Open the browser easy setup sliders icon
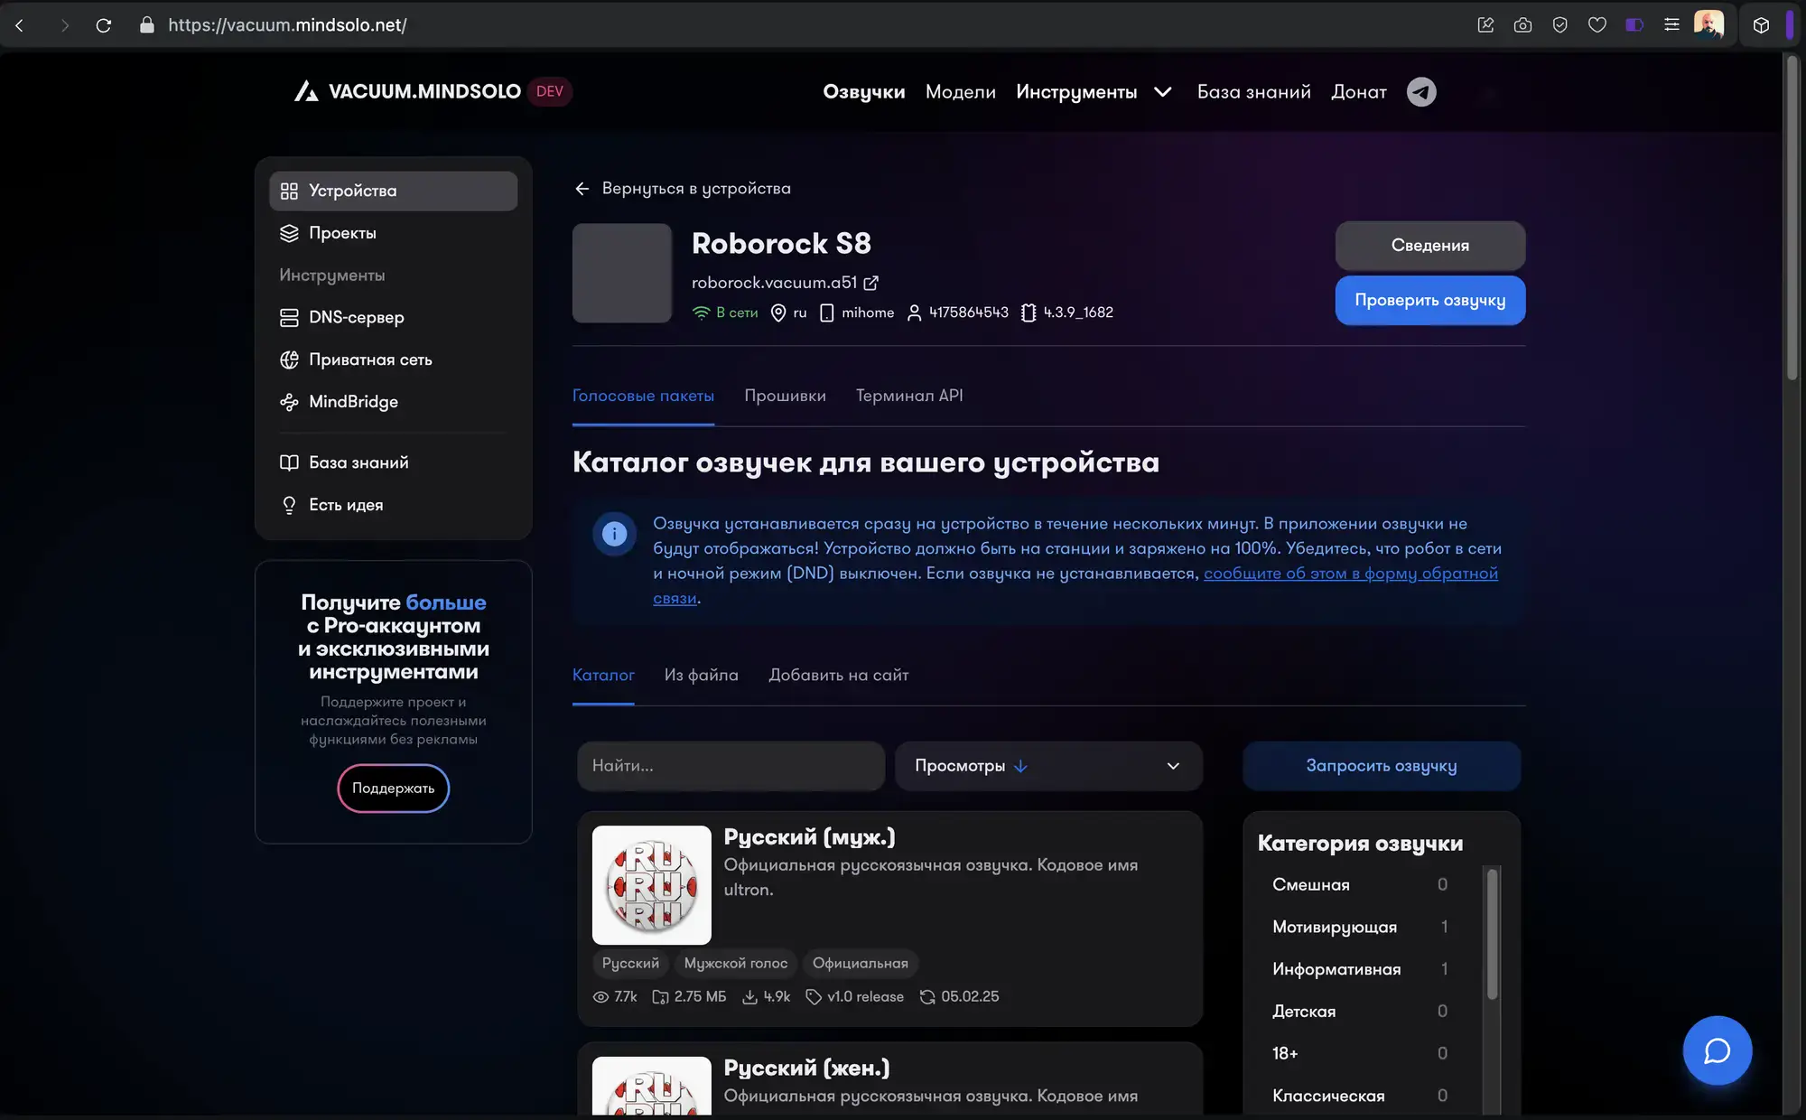 pos(1671,25)
